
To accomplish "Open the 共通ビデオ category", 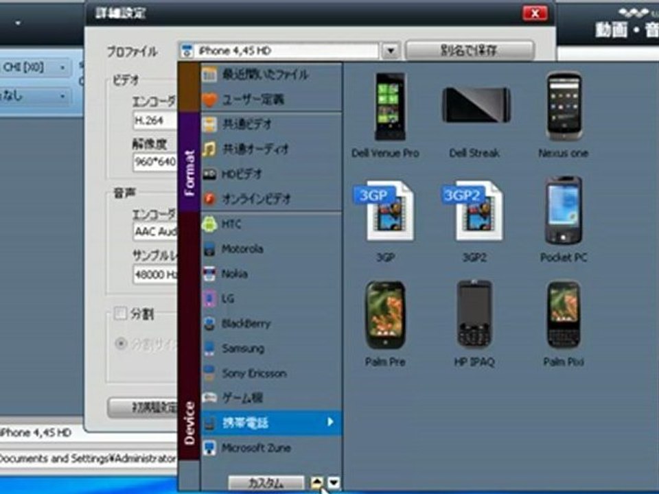I will pyautogui.click(x=272, y=124).
